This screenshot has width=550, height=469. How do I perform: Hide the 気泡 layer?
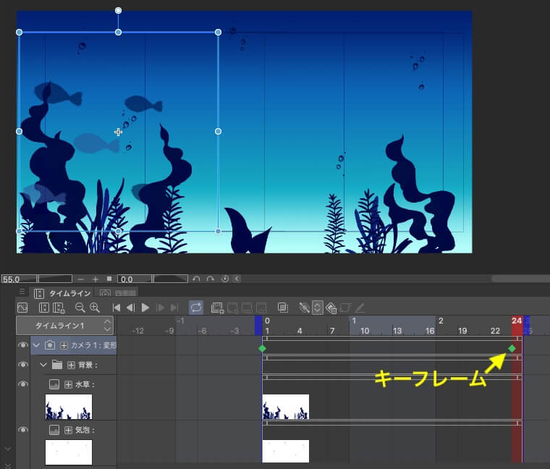(x=23, y=430)
